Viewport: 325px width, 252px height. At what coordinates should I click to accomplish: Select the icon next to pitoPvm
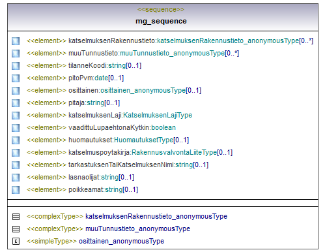16,78
